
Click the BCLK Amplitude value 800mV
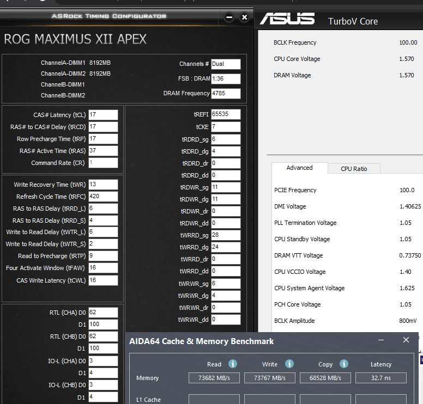tap(408, 321)
